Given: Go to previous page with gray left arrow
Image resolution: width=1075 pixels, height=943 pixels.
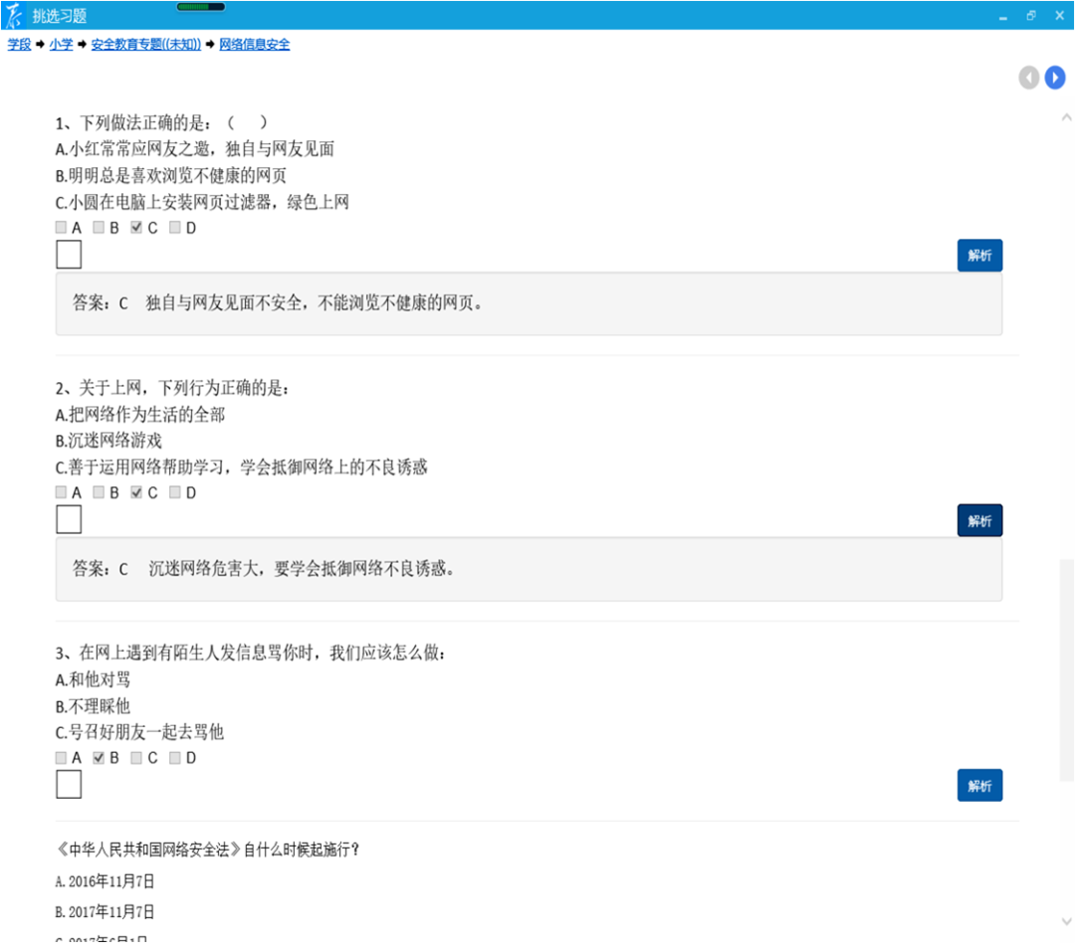Looking at the screenshot, I should click(1028, 78).
